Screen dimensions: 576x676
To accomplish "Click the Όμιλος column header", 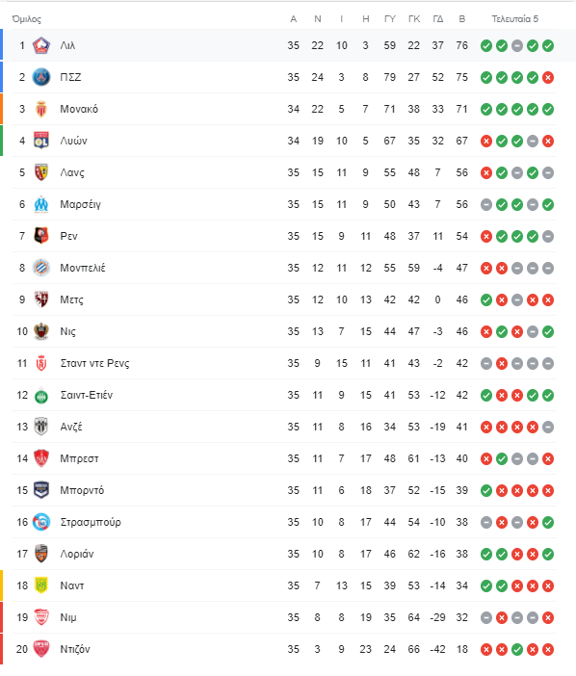I will (x=26, y=19).
